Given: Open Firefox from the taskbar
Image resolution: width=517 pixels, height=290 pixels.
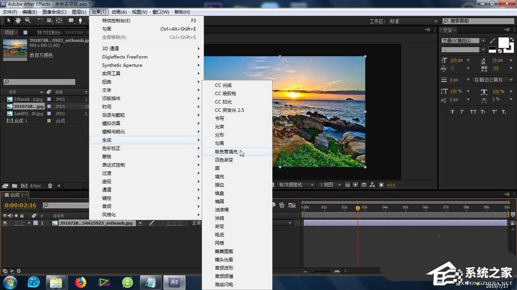Looking at the screenshot, I should pyautogui.click(x=80, y=282).
